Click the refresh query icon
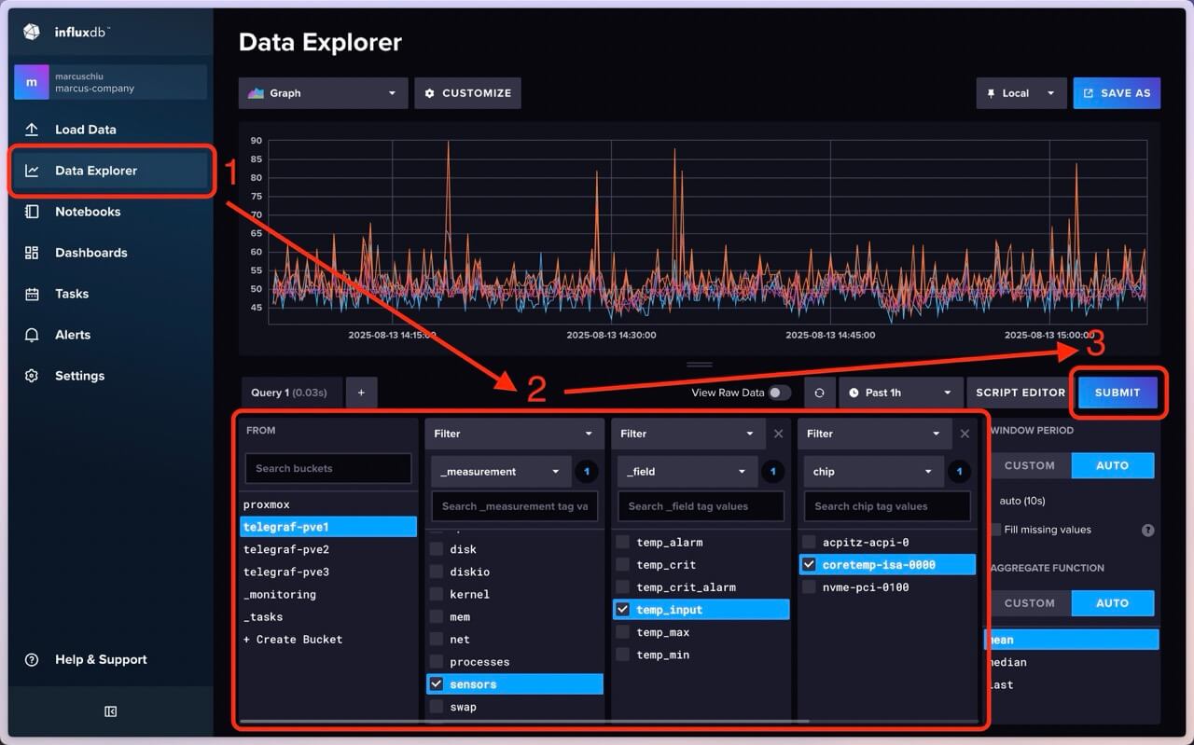This screenshot has height=745, width=1194. click(819, 393)
